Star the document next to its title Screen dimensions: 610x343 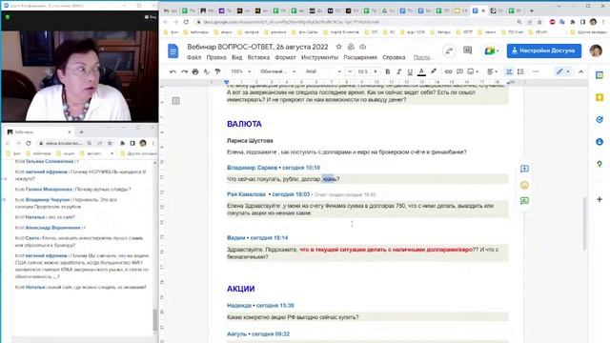point(339,47)
